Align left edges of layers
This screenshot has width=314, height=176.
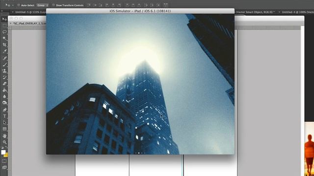coord(107,5)
